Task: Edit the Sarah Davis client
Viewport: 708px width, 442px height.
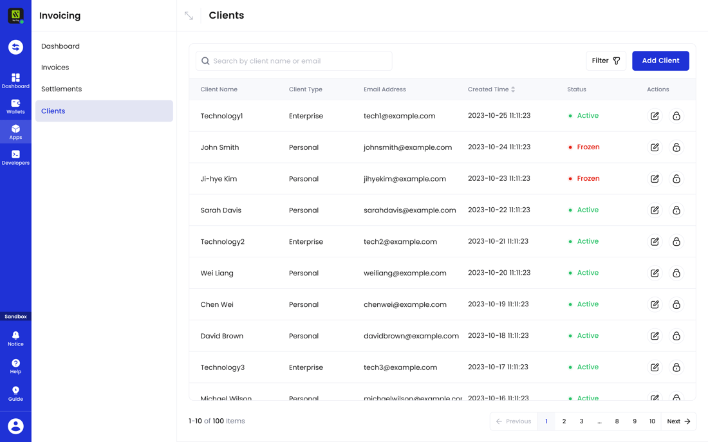Action: [x=655, y=210]
